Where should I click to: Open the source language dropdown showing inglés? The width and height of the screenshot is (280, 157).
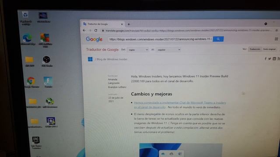138,50
